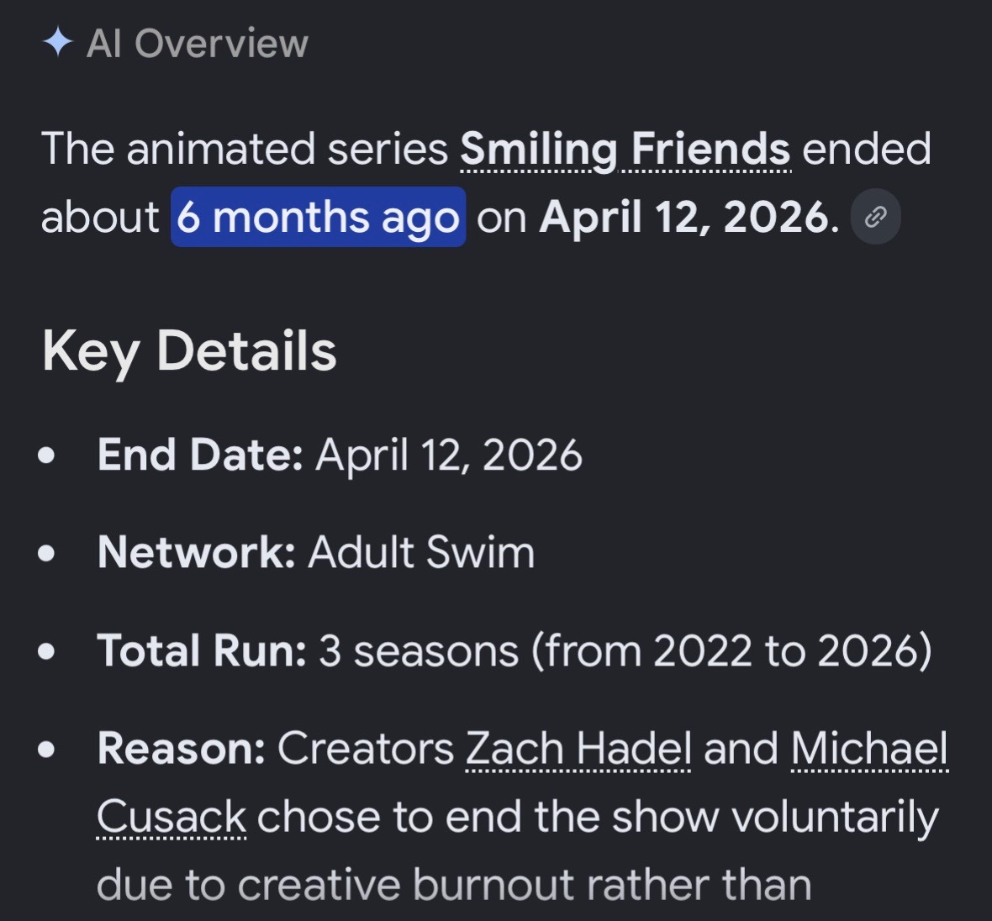Click the AI Overview sparkle icon
This screenshot has height=921, width=992.
coord(57,42)
